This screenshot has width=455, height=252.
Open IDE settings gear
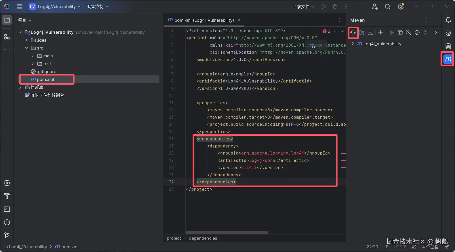point(401,7)
